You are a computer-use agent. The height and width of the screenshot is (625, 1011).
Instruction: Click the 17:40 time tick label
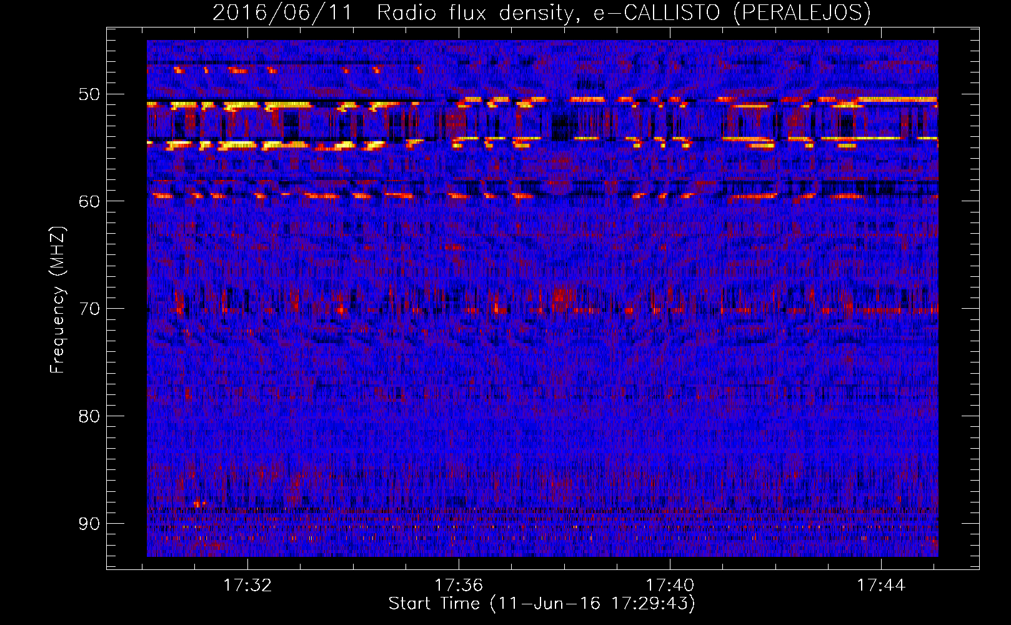coord(670,586)
